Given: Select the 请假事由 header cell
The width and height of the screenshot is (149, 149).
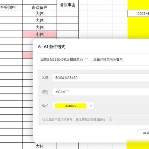Looking at the screenshot, I should 67,5.
